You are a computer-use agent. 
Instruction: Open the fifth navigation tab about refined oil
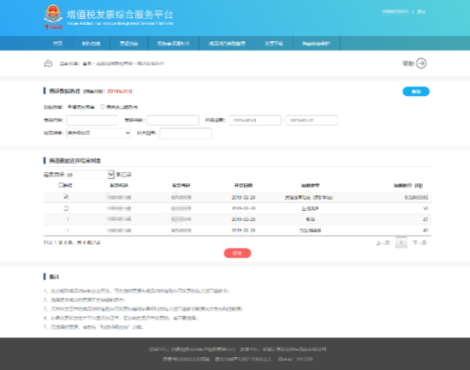pos(227,44)
